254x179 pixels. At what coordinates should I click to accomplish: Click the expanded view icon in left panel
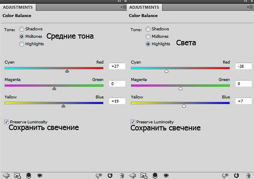point(17,175)
